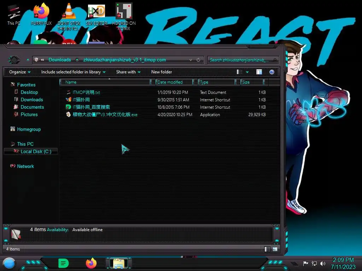Screen dimensions: 362x271
Task: Open the help question mark icon
Action: coord(272,72)
